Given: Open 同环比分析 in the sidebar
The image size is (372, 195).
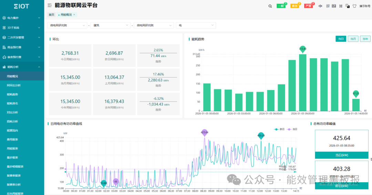Looking at the screenshot, I should [x=22, y=85].
